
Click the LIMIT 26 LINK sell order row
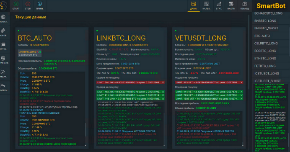coord(131,82)
